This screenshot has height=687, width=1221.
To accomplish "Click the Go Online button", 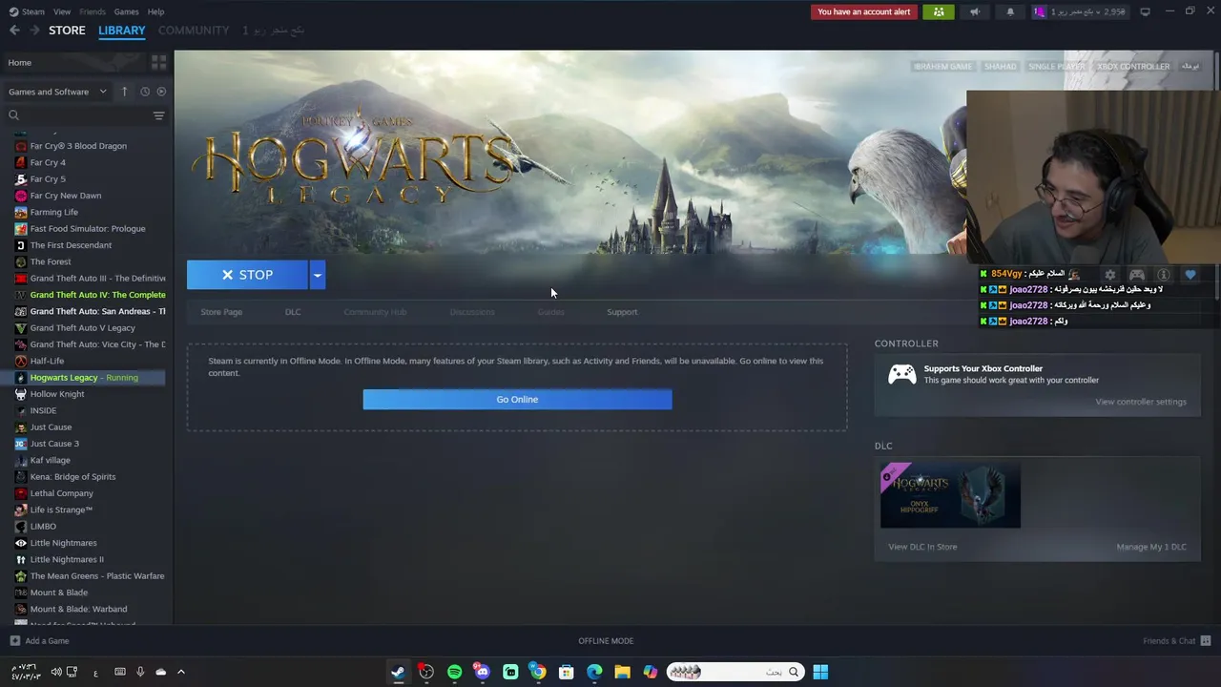I will coord(517,400).
